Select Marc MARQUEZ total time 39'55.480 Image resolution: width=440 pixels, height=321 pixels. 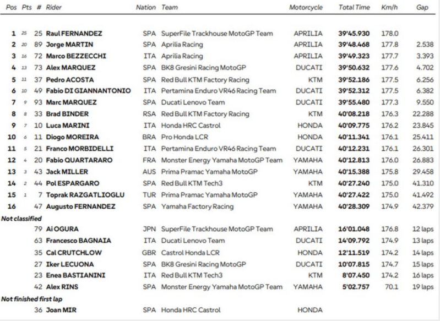click(x=354, y=102)
